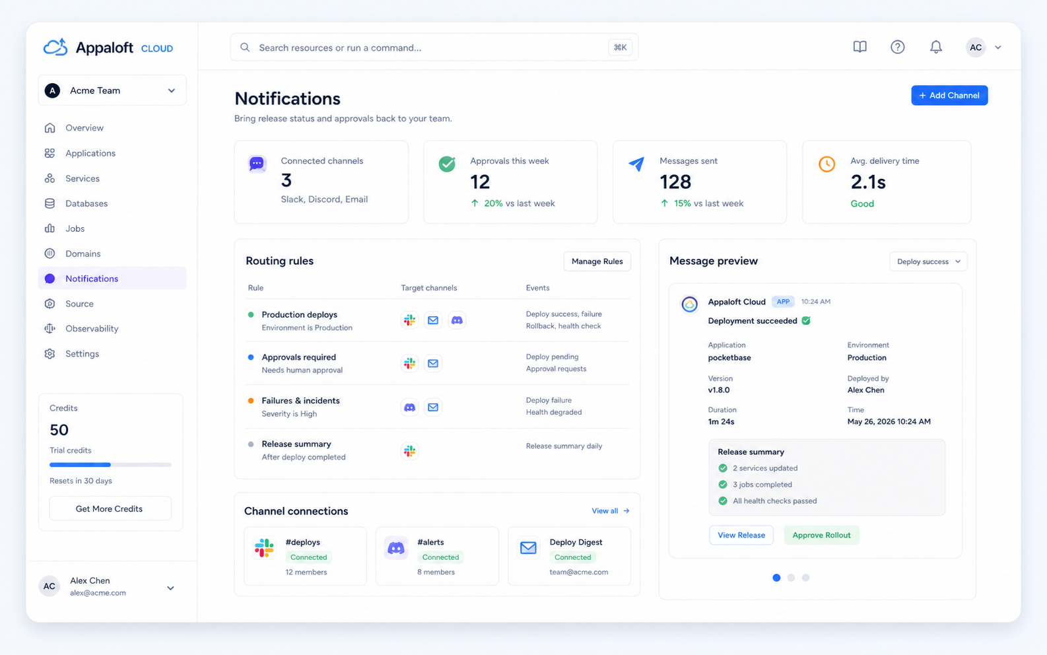Click Discord icon in Production deploys row

457,320
